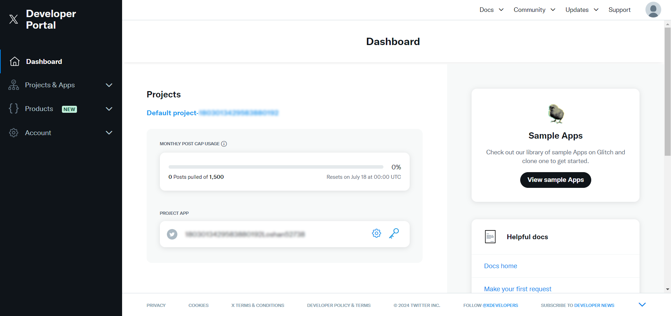The width and height of the screenshot is (671, 316).
Task: Click the '0 Posts pulled of 1,500' text
Action: [x=196, y=177]
